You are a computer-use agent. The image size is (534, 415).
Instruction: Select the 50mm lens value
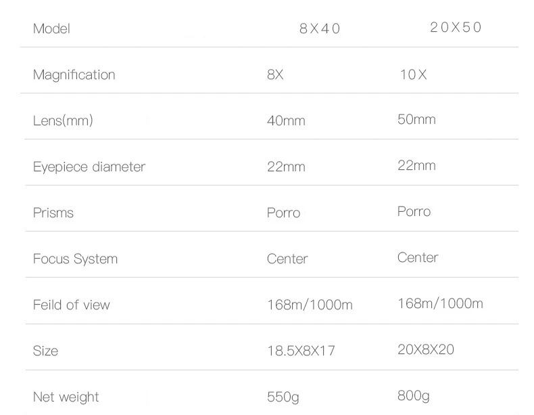pyautogui.click(x=416, y=119)
